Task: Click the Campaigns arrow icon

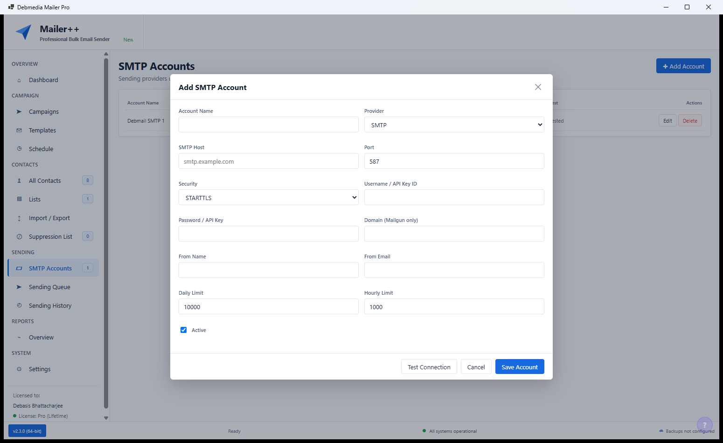Action: (x=19, y=112)
